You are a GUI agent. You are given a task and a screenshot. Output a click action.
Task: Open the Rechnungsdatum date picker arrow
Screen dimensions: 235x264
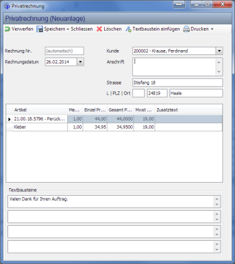(x=80, y=62)
